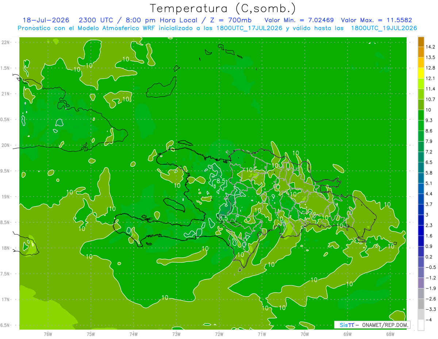Click the "70W" longitude axis label
The image size is (438, 339).
pyautogui.click(x=305, y=334)
